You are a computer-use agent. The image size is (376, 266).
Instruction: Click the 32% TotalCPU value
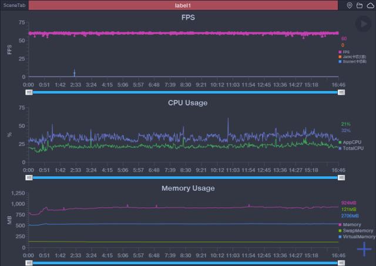coord(346,131)
